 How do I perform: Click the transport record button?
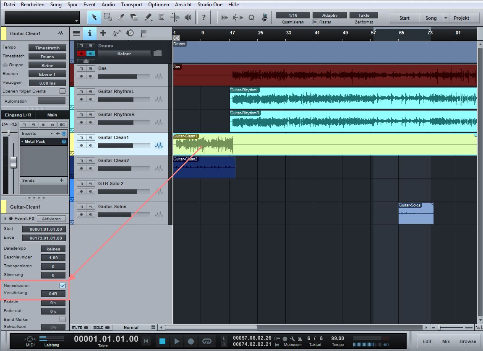pyautogui.click(x=191, y=341)
